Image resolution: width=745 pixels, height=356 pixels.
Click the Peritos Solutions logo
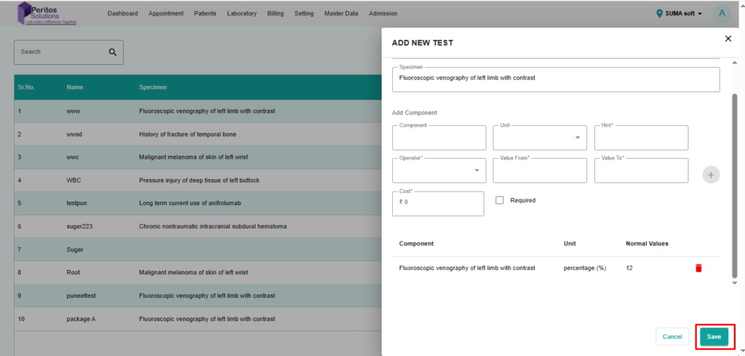(x=50, y=13)
